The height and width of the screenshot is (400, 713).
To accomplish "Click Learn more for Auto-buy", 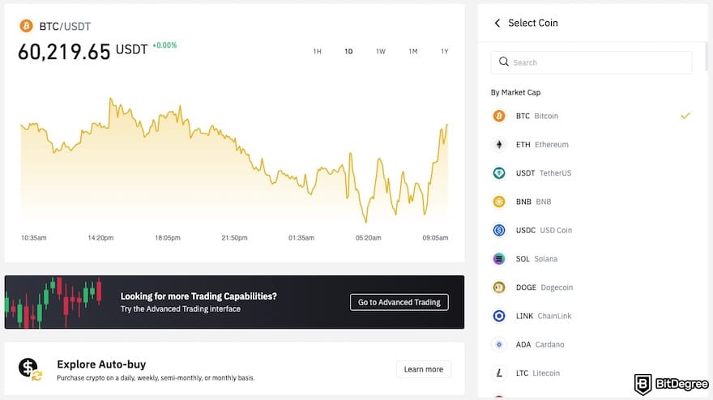I will coord(423,369).
